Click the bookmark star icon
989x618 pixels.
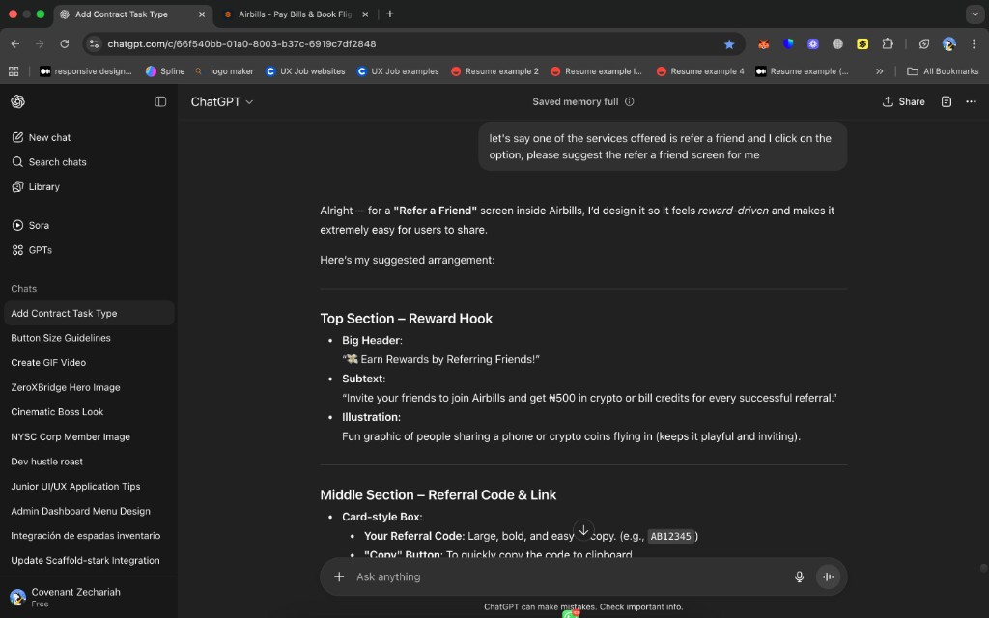(x=729, y=43)
